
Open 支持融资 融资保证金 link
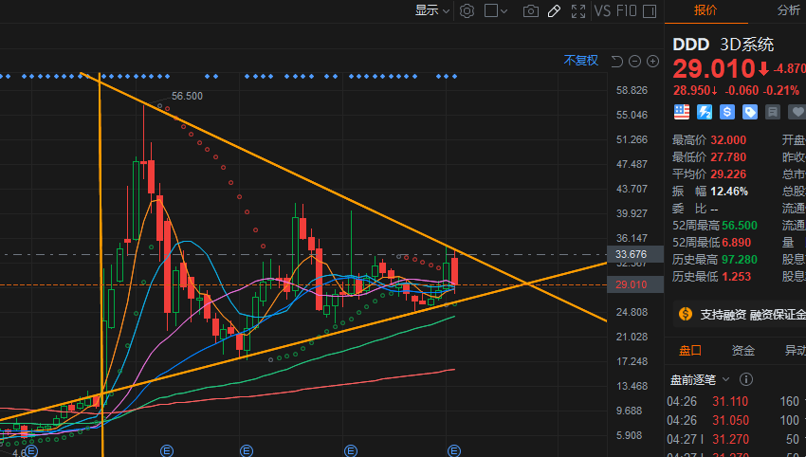pos(753,315)
